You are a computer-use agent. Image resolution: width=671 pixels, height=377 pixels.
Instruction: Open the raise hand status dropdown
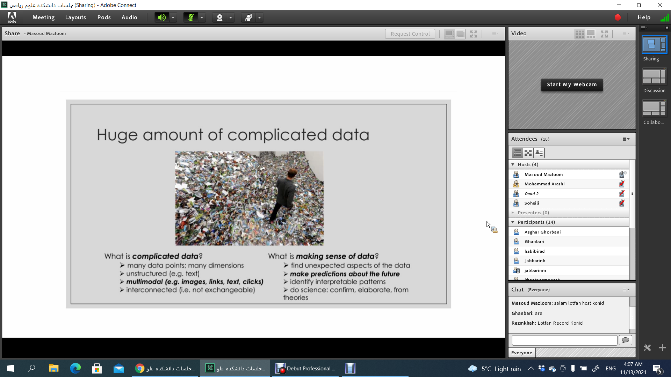pos(259,17)
